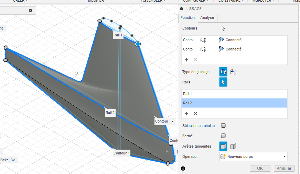Open the CONSTRUIRE menu
The width and height of the screenshot is (300, 174).
point(231,1)
